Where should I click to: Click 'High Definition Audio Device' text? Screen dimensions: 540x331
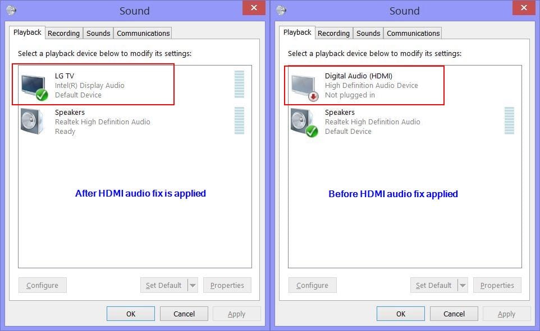(371, 85)
